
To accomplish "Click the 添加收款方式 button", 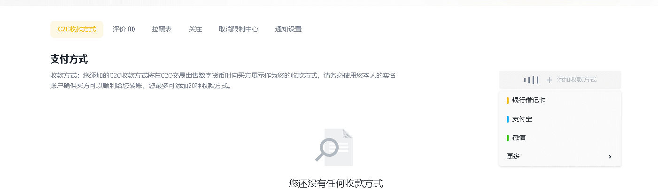I will point(560,80).
